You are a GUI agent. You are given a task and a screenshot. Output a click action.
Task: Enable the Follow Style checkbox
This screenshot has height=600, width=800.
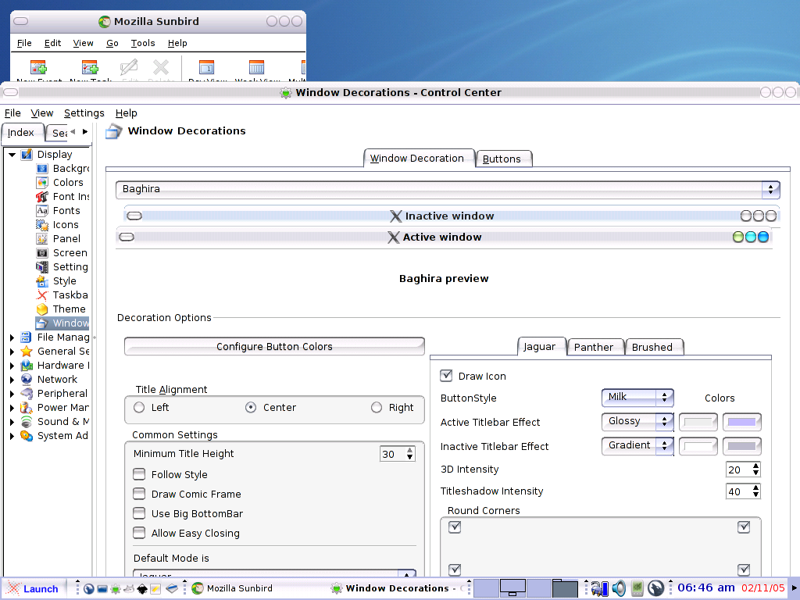click(139, 474)
